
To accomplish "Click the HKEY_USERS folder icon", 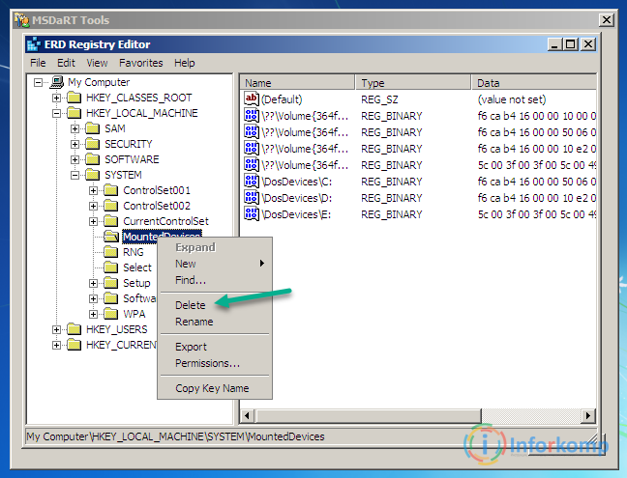I will coord(74,329).
